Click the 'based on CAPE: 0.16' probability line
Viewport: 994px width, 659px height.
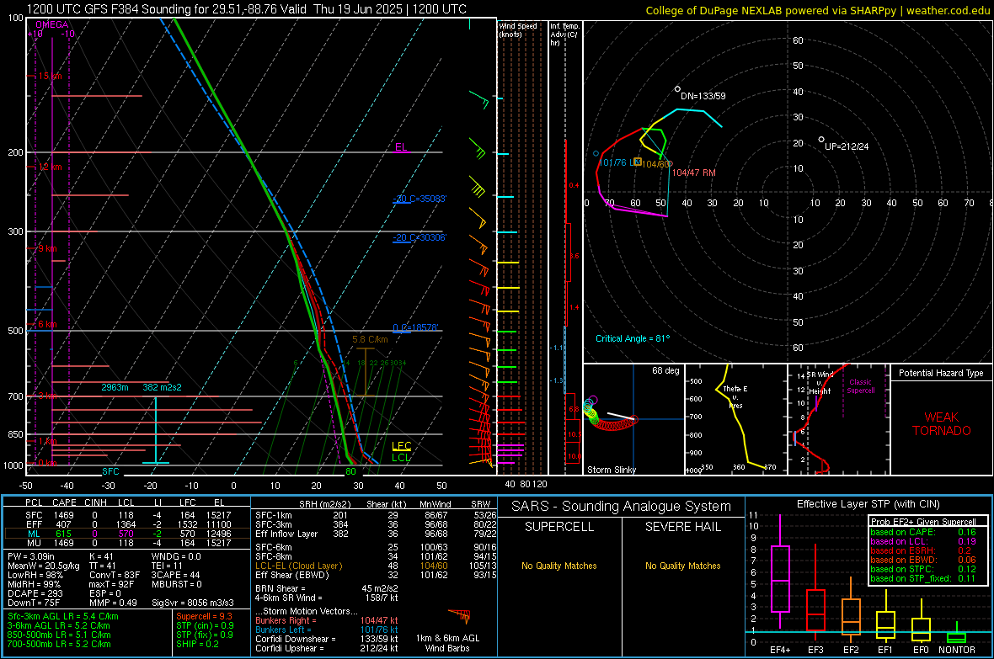[x=923, y=532]
